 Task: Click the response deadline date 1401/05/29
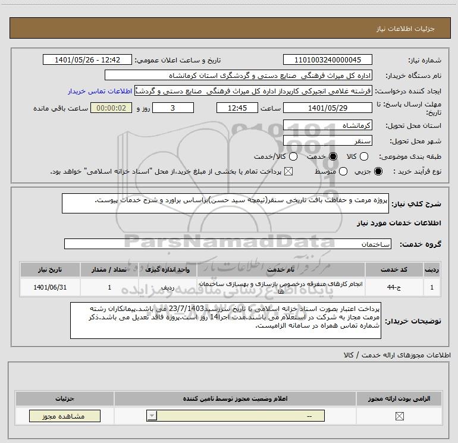coord(327,108)
